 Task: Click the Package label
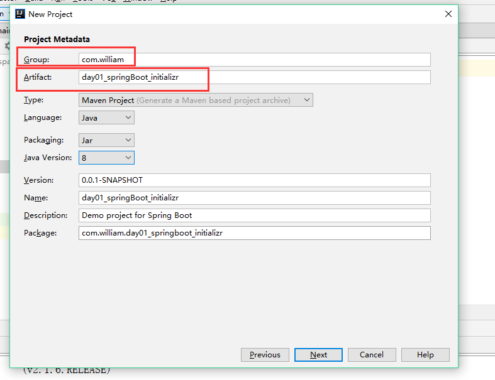click(x=40, y=233)
